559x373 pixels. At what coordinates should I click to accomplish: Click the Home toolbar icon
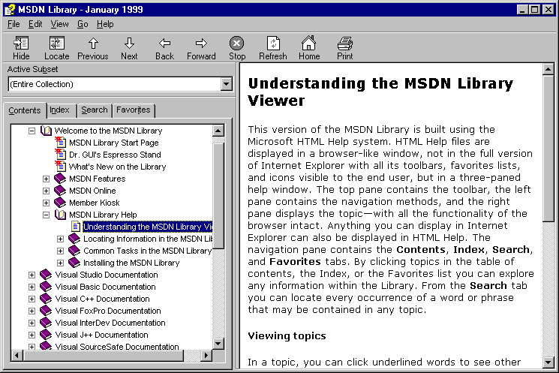[x=308, y=44]
